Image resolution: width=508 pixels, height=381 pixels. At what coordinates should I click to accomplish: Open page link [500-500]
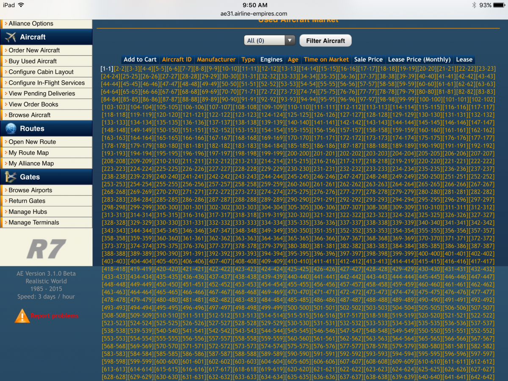point(298,308)
